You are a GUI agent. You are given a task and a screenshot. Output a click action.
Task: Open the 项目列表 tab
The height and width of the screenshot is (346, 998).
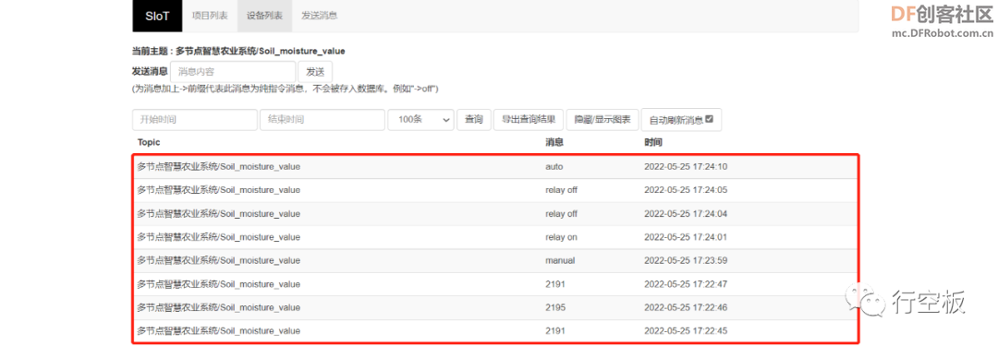click(x=210, y=16)
